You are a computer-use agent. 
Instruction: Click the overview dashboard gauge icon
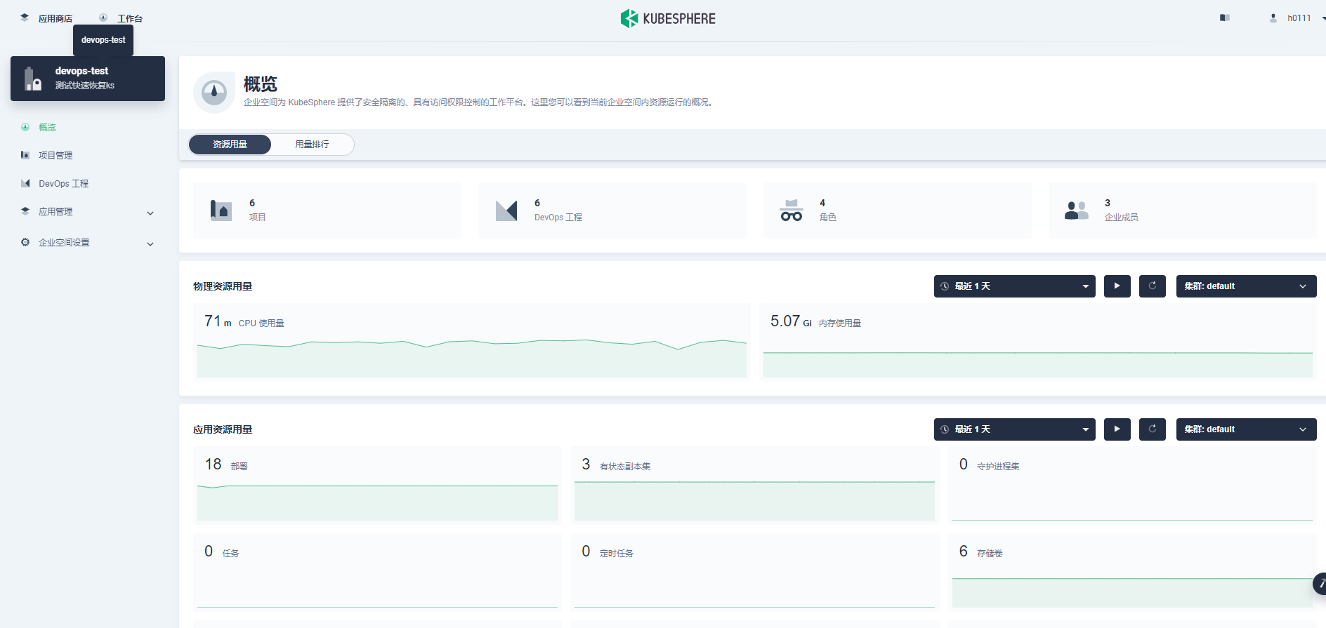[214, 92]
